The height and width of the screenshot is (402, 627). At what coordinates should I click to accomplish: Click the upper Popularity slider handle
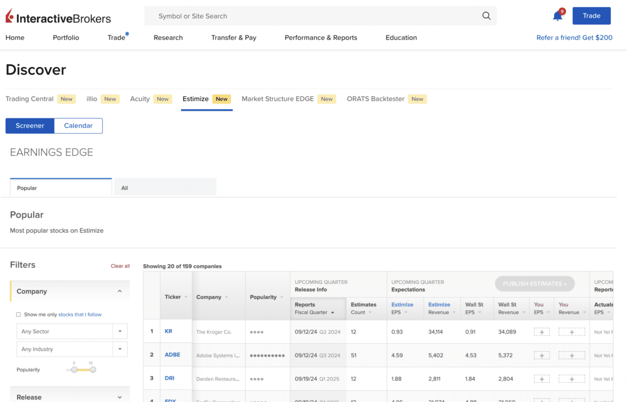(x=93, y=370)
